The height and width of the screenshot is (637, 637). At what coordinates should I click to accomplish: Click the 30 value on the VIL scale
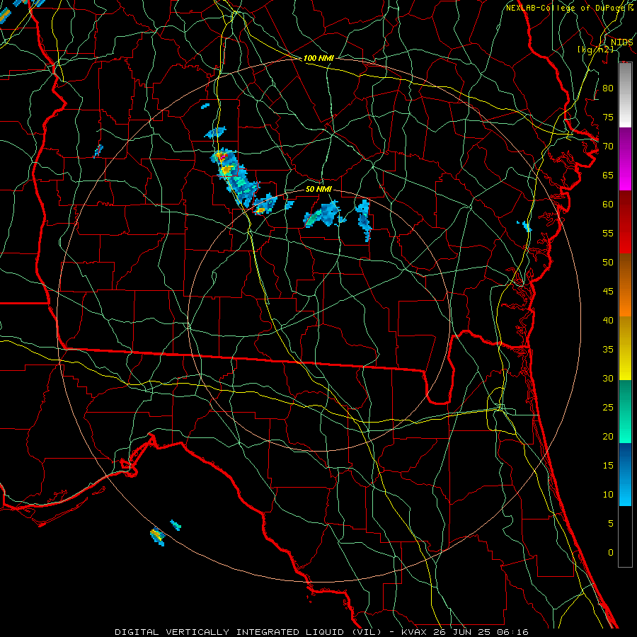[x=608, y=378]
